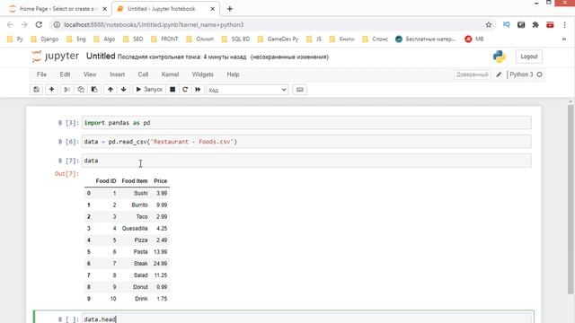Open the SEO bookmarks folder
This screenshot has height=323, width=575.
pos(133,39)
